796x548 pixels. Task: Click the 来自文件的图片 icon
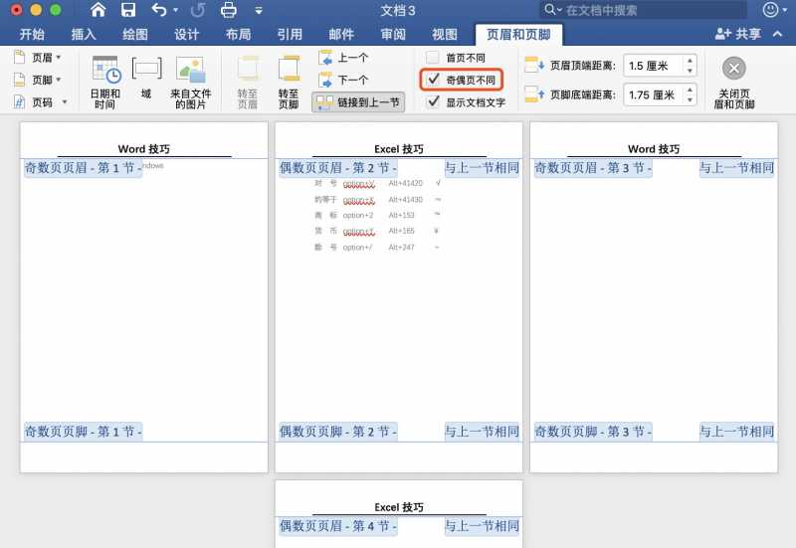click(190, 70)
